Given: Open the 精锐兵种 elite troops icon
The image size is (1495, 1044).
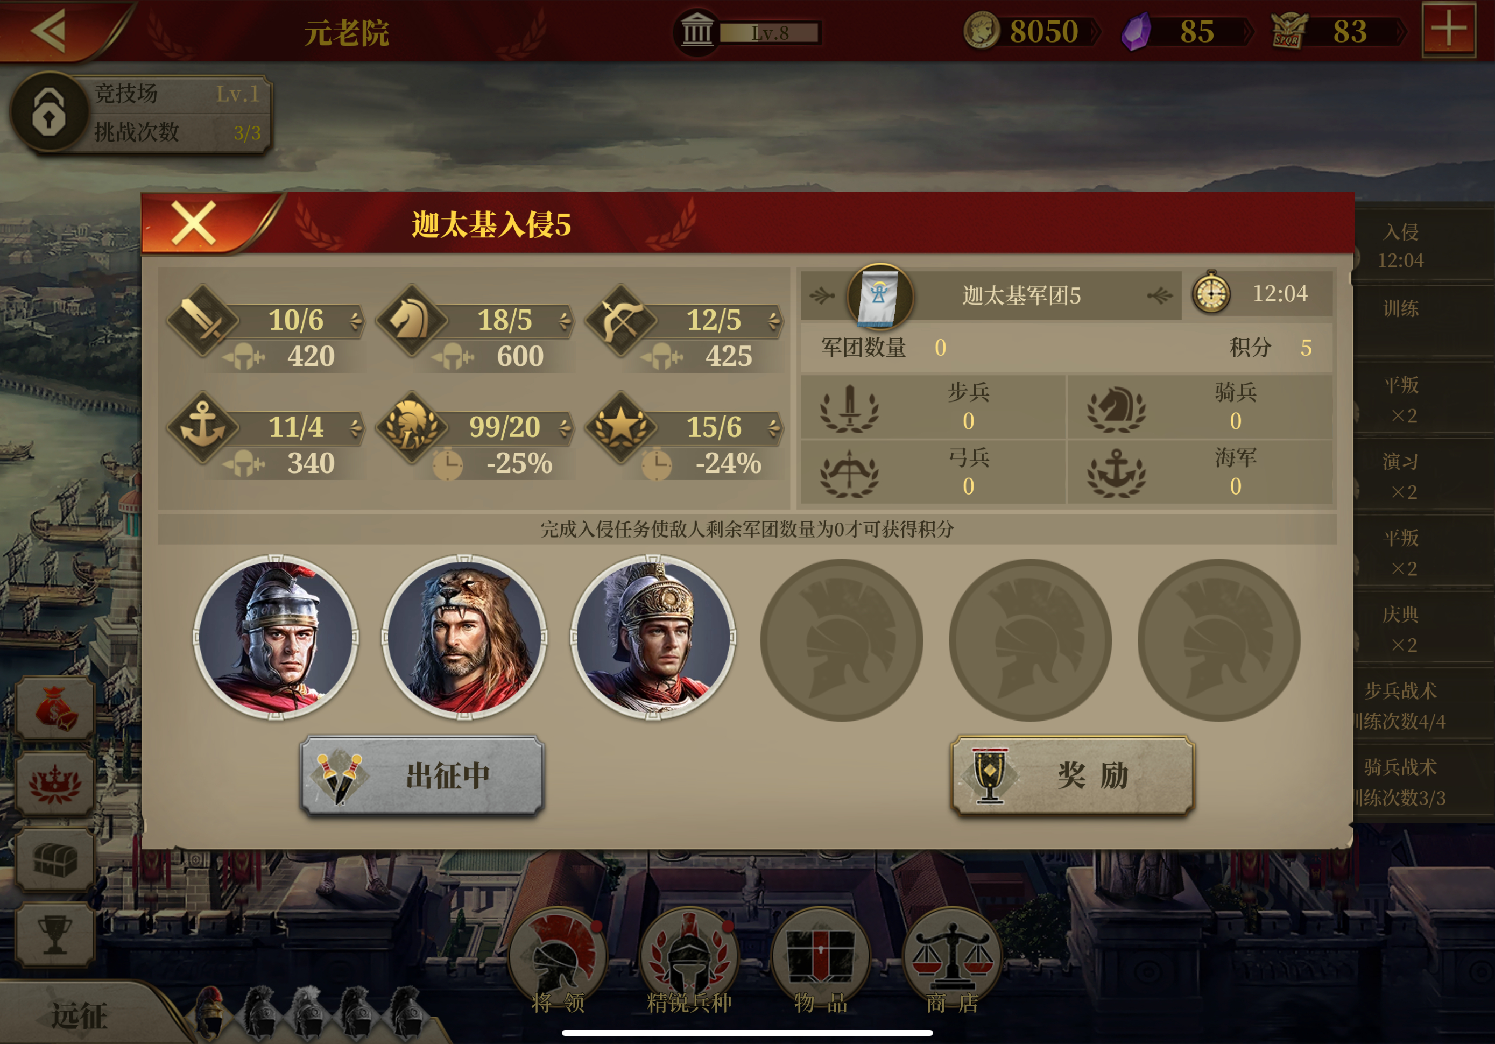Looking at the screenshot, I should [x=689, y=961].
